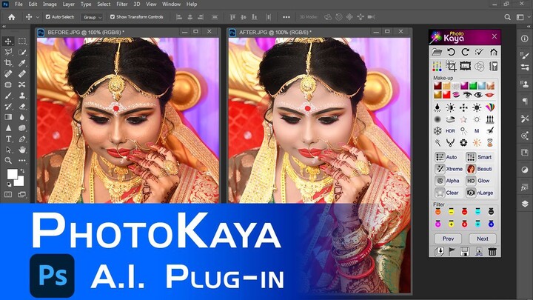
Task: Click the JPG export icon in PhotoKaya
Action: click(x=479, y=251)
